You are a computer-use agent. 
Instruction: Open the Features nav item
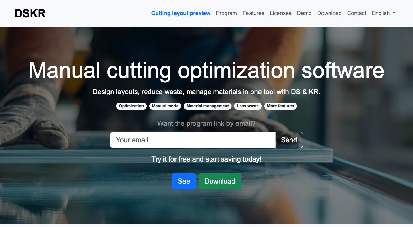tap(253, 13)
